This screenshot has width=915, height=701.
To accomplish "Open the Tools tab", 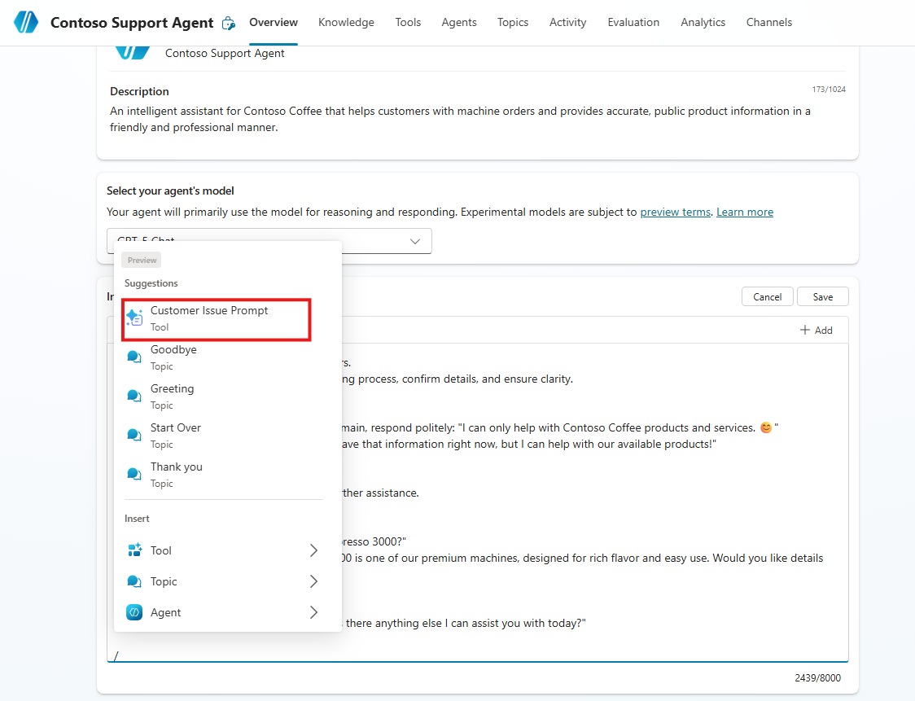I will 408,22.
